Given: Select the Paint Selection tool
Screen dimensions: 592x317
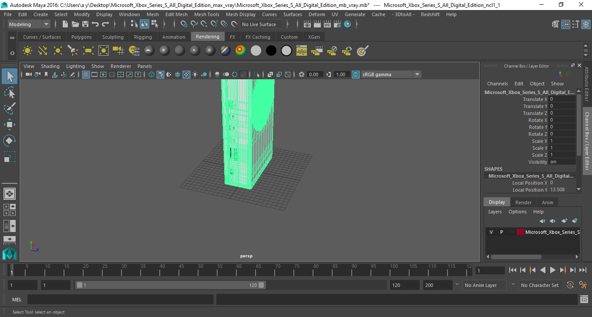Looking at the screenshot, I should coord(10,108).
